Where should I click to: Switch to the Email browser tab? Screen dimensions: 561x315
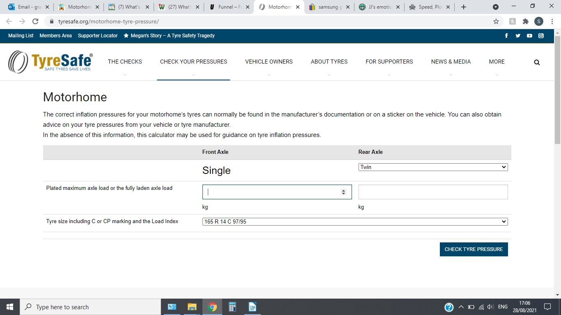click(29, 7)
